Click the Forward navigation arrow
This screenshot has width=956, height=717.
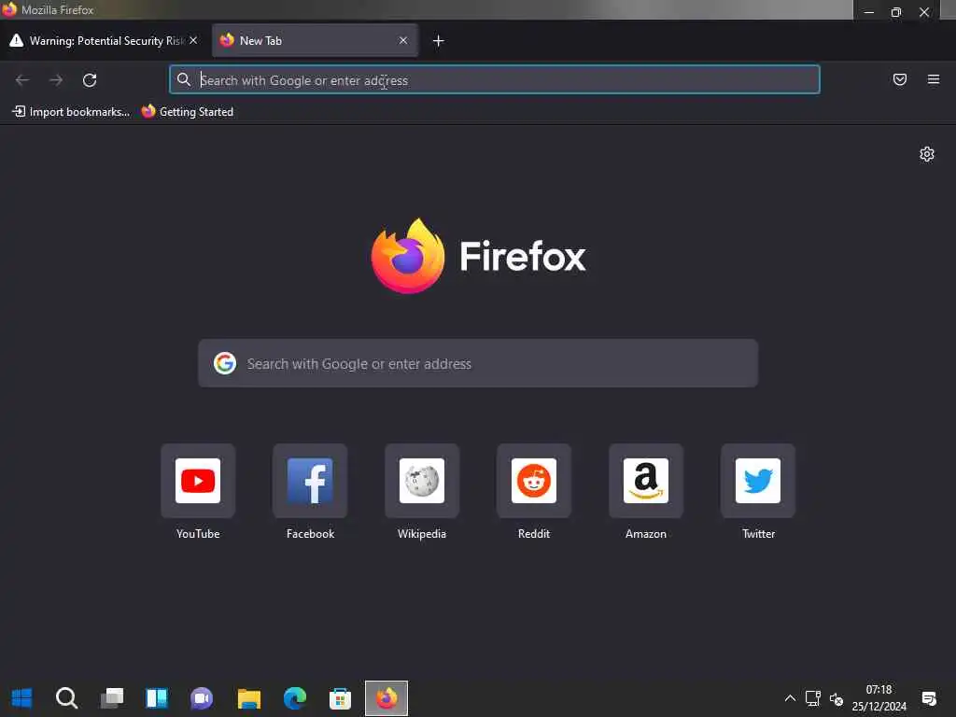click(56, 80)
